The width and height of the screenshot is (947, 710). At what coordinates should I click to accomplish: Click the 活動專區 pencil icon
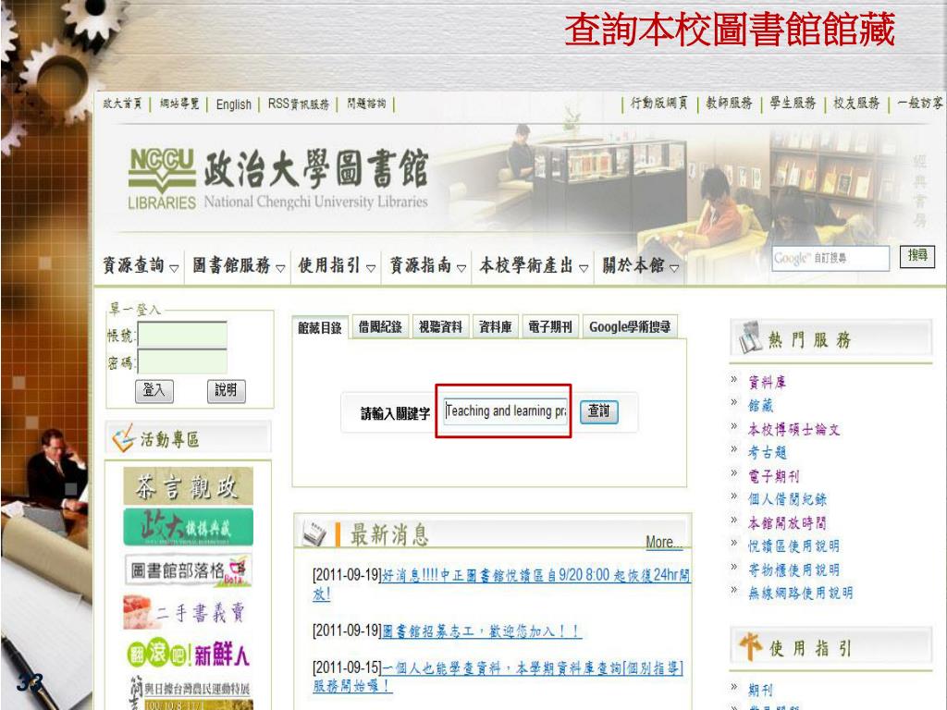pos(123,437)
